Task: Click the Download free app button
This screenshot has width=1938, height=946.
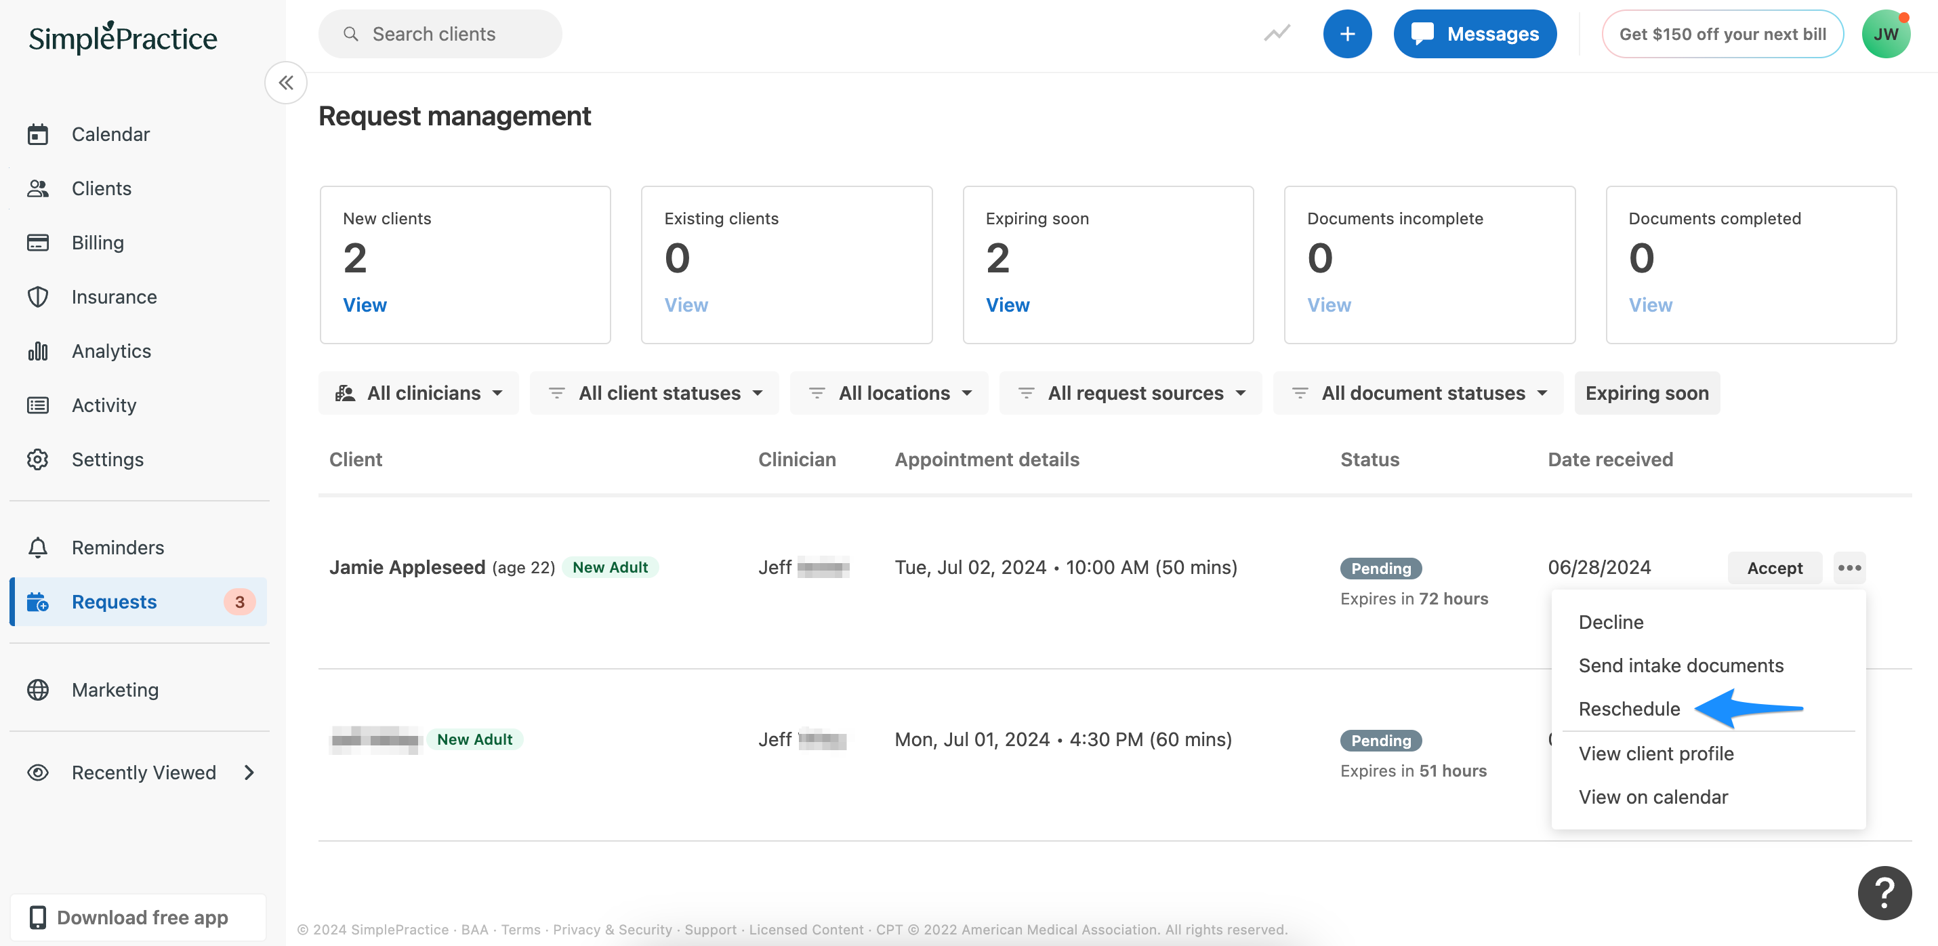Action: pyautogui.click(x=138, y=918)
